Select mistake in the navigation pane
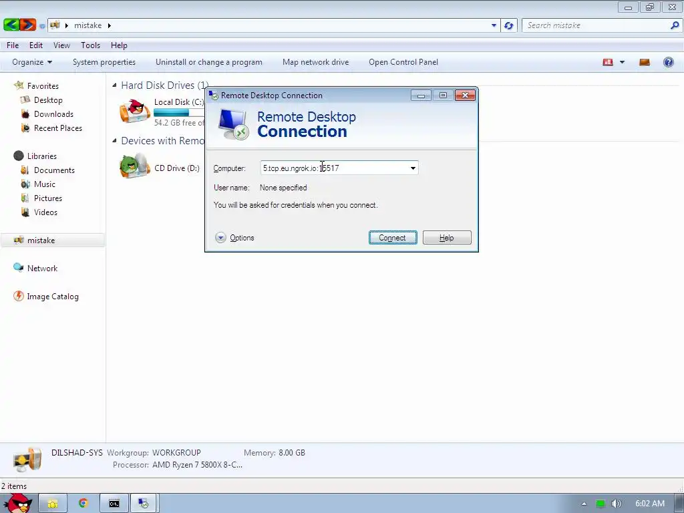 [x=41, y=240]
